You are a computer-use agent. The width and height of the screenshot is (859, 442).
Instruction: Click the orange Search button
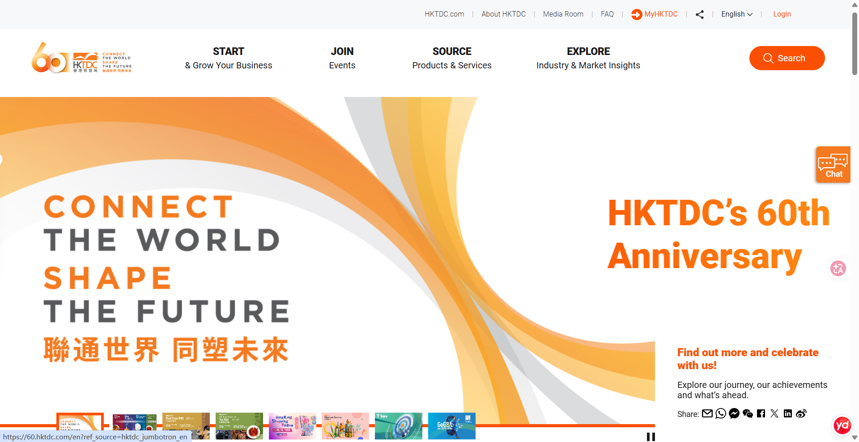tap(787, 58)
